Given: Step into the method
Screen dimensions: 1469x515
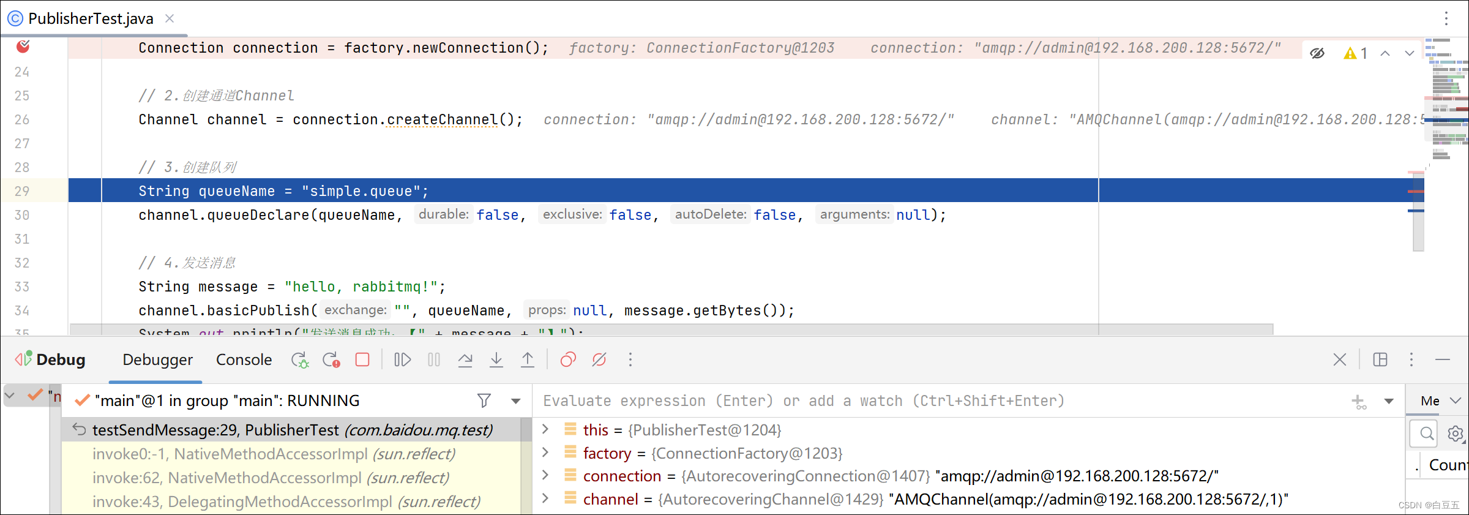Looking at the screenshot, I should pos(496,359).
